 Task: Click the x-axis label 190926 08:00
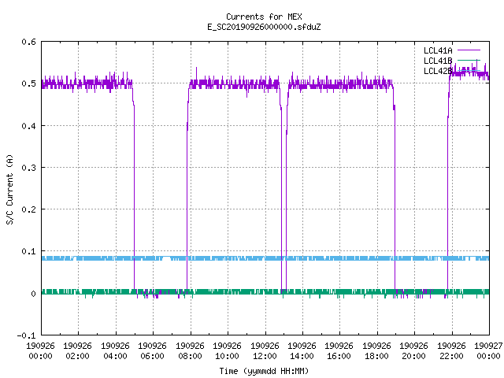point(190,351)
